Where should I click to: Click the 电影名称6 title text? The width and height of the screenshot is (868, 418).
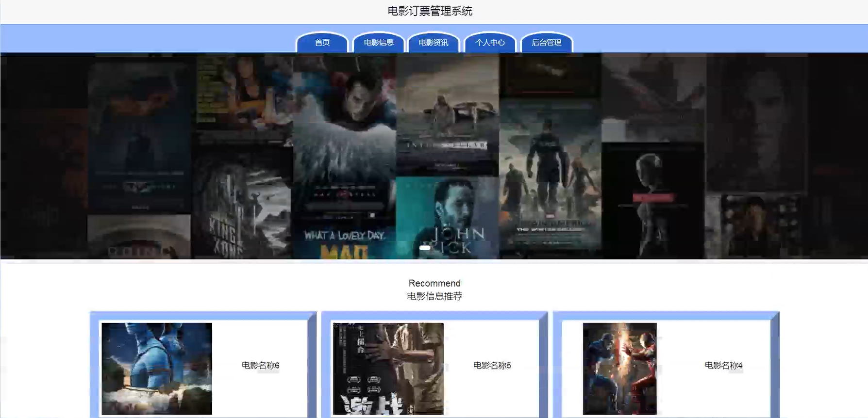[x=261, y=365]
